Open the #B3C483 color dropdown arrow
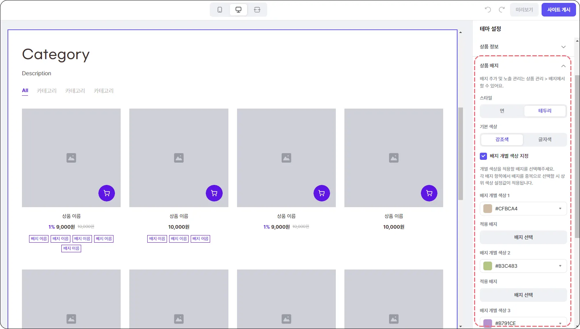The height and width of the screenshot is (329, 580). pos(560,266)
